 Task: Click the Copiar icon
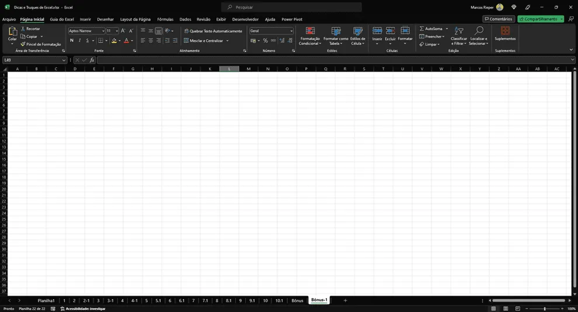(23, 37)
